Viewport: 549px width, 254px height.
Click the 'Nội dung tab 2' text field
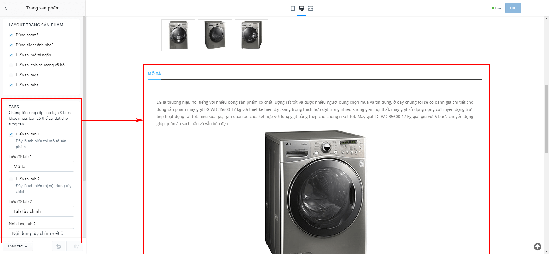[x=41, y=233]
